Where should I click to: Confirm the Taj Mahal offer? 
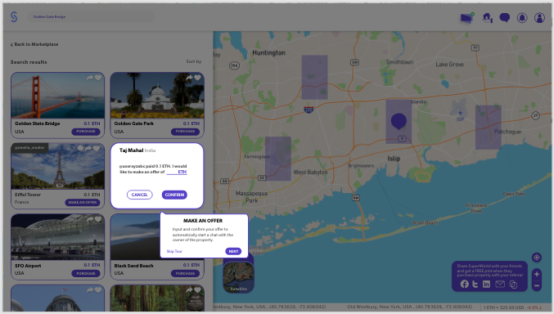click(174, 195)
